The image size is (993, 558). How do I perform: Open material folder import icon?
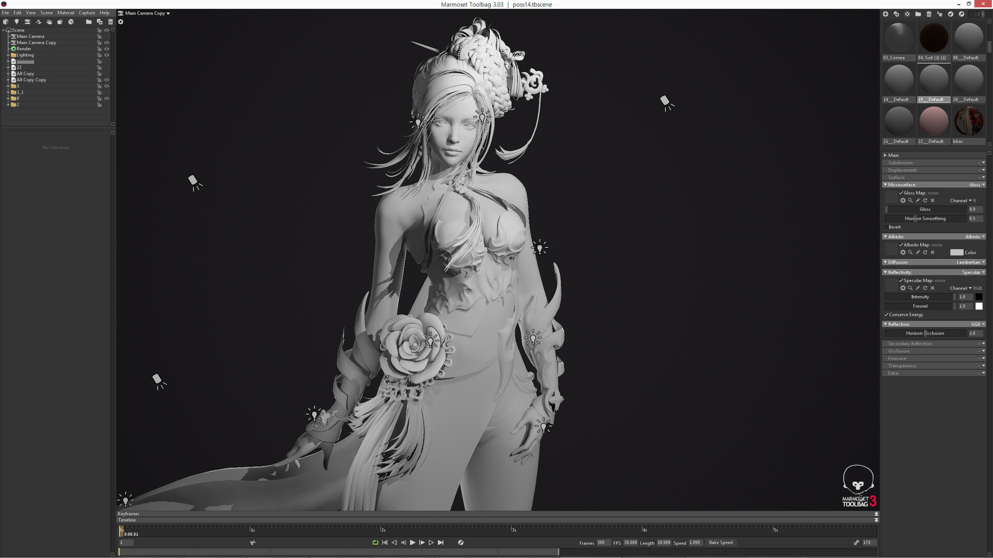[x=918, y=14]
